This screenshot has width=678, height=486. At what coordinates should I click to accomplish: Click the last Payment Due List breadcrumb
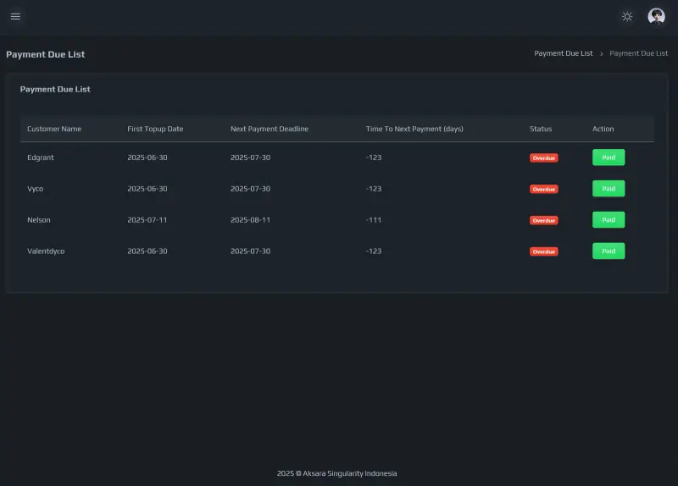pyautogui.click(x=638, y=53)
